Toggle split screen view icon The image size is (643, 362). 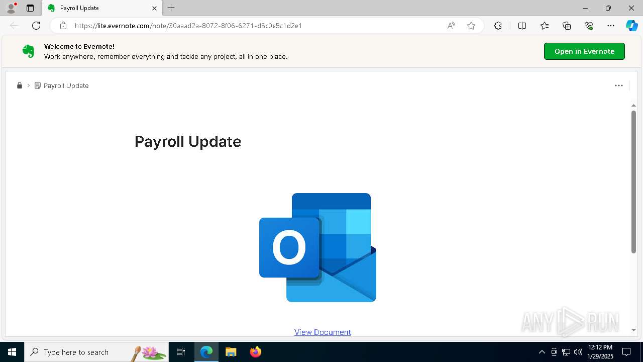pyautogui.click(x=522, y=26)
